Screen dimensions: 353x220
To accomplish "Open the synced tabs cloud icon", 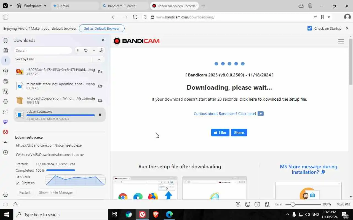I will pos(301,6).
